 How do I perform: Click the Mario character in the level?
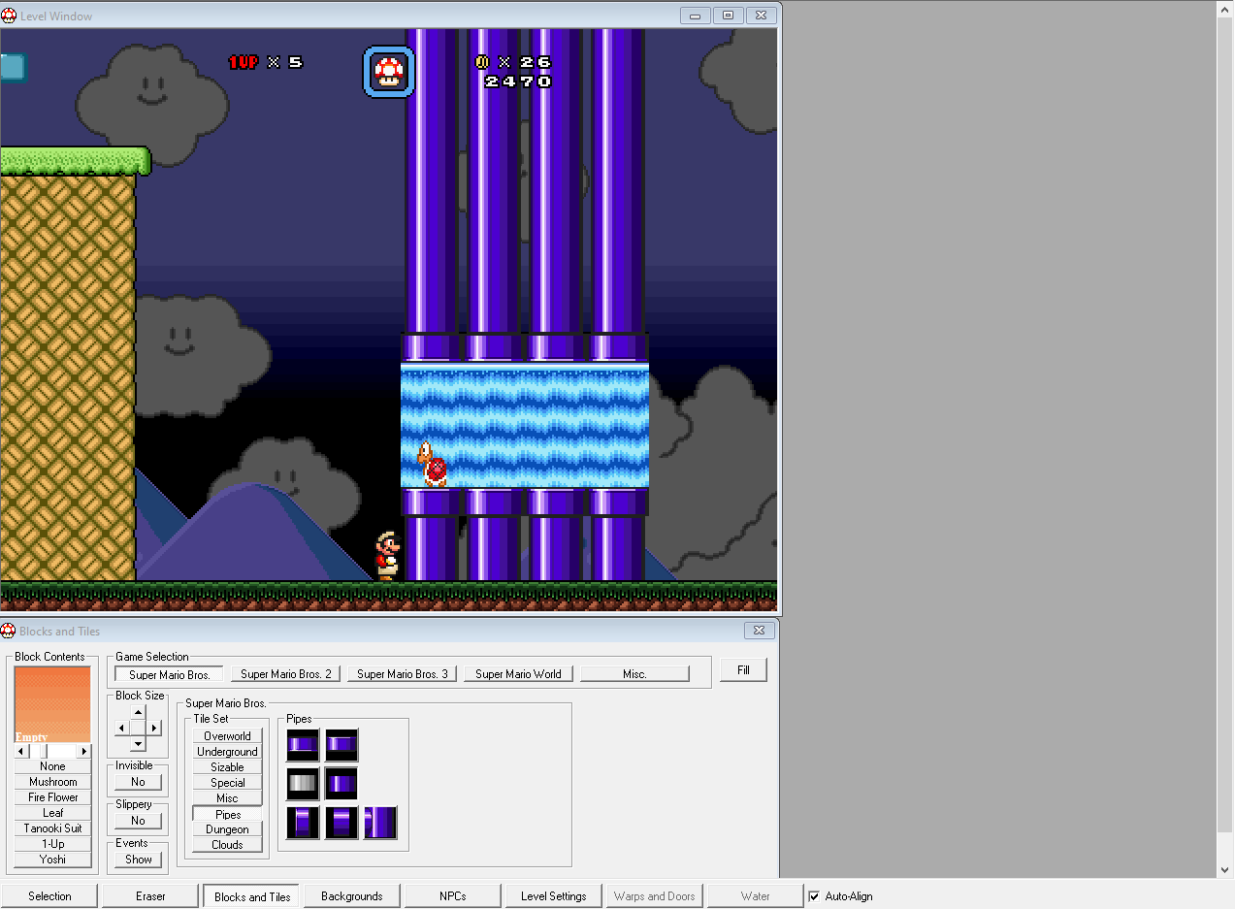[x=388, y=556]
